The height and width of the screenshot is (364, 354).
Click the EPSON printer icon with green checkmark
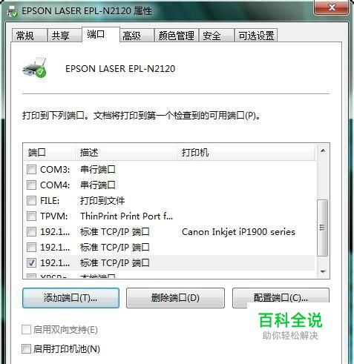[34, 67]
